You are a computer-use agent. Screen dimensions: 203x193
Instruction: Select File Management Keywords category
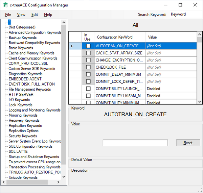pos(30,89)
